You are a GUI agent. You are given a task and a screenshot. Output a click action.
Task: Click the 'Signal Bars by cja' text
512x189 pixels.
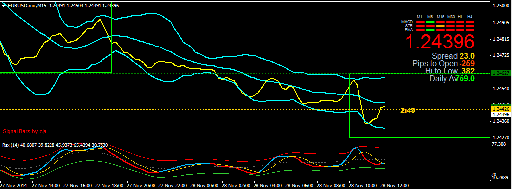coord(25,131)
